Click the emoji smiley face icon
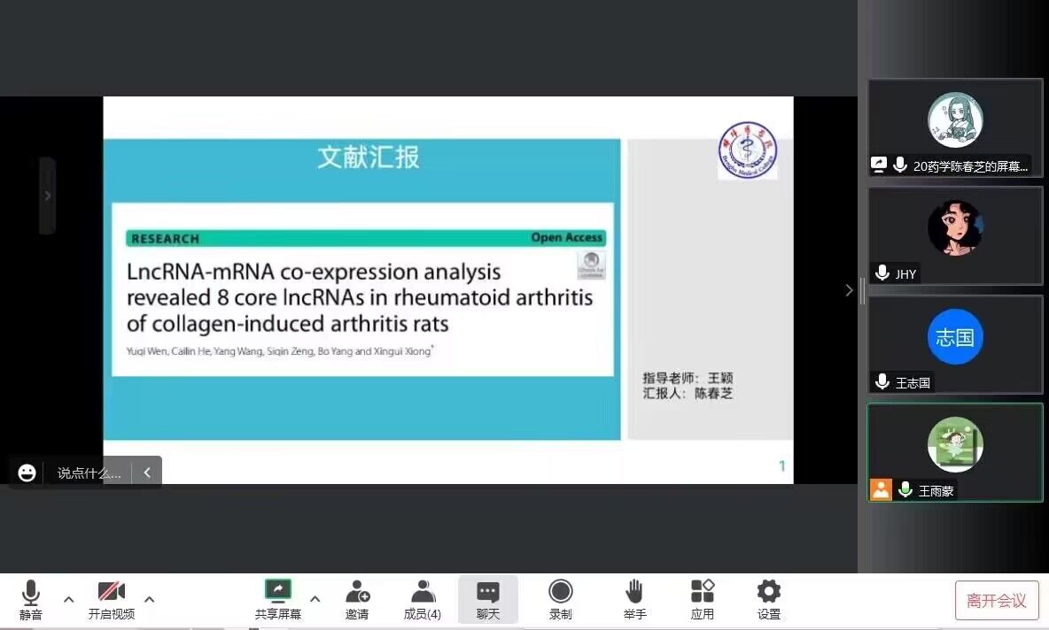 click(x=27, y=472)
